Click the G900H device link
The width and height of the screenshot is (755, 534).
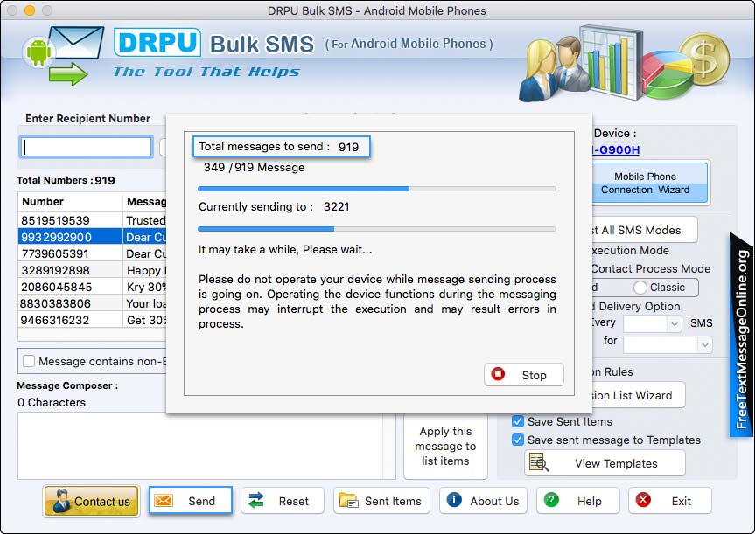coord(616,149)
